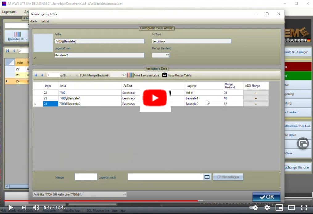The width and height of the screenshot is (313, 214).
Task: Open Lagerort nach picker icon button
Action: pyautogui.click(x=207, y=177)
